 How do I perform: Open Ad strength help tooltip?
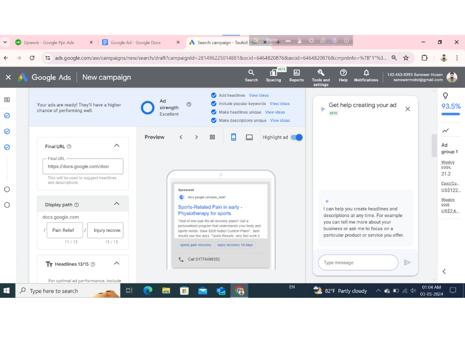point(189,104)
